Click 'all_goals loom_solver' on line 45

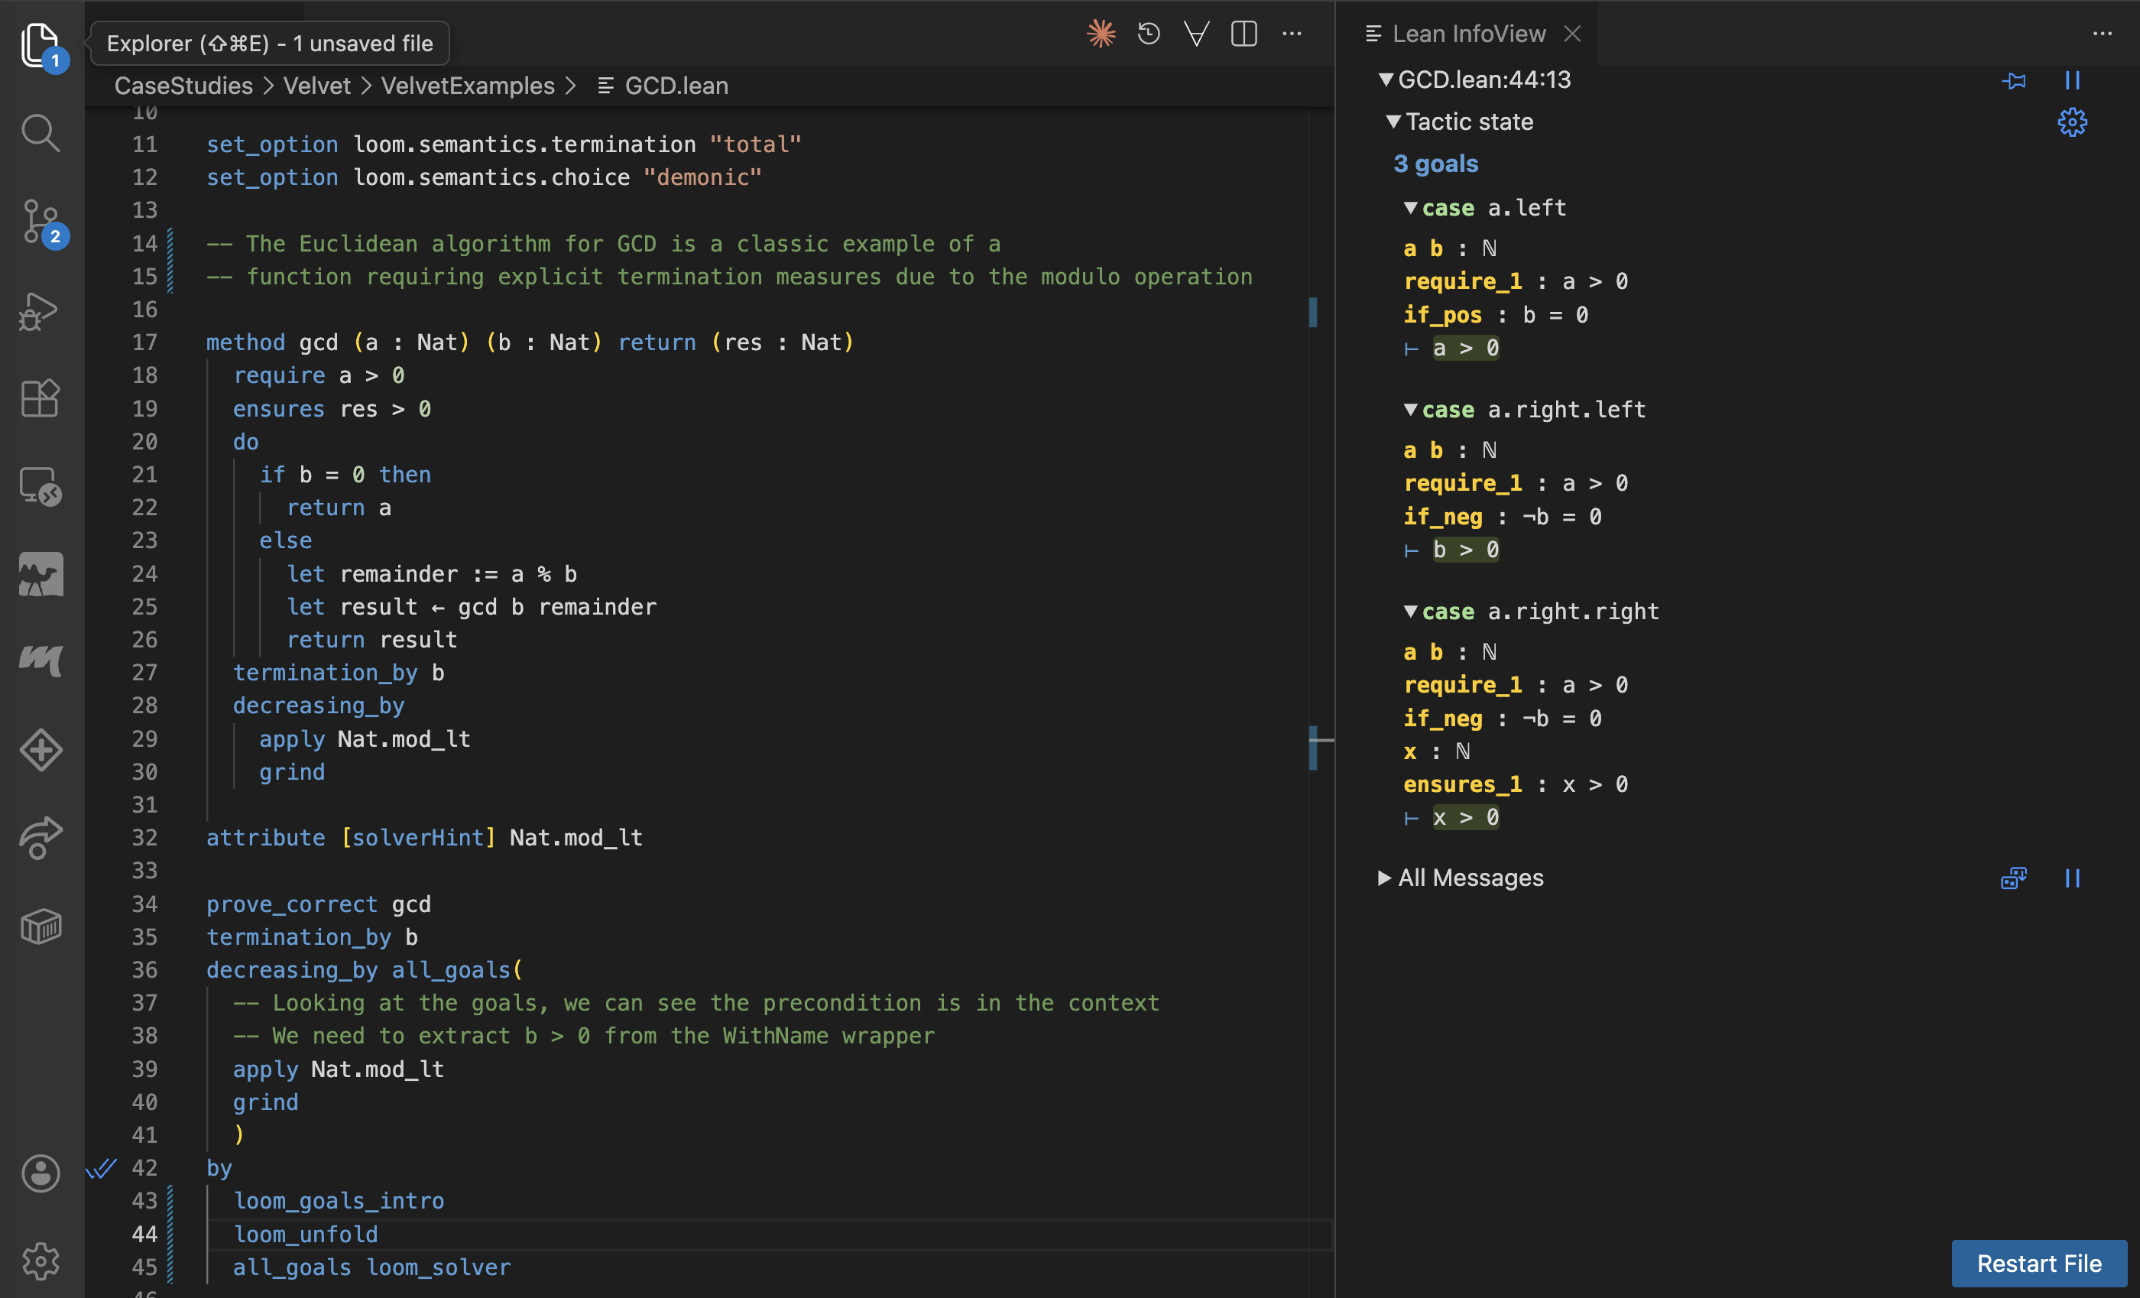(x=371, y=1267)
